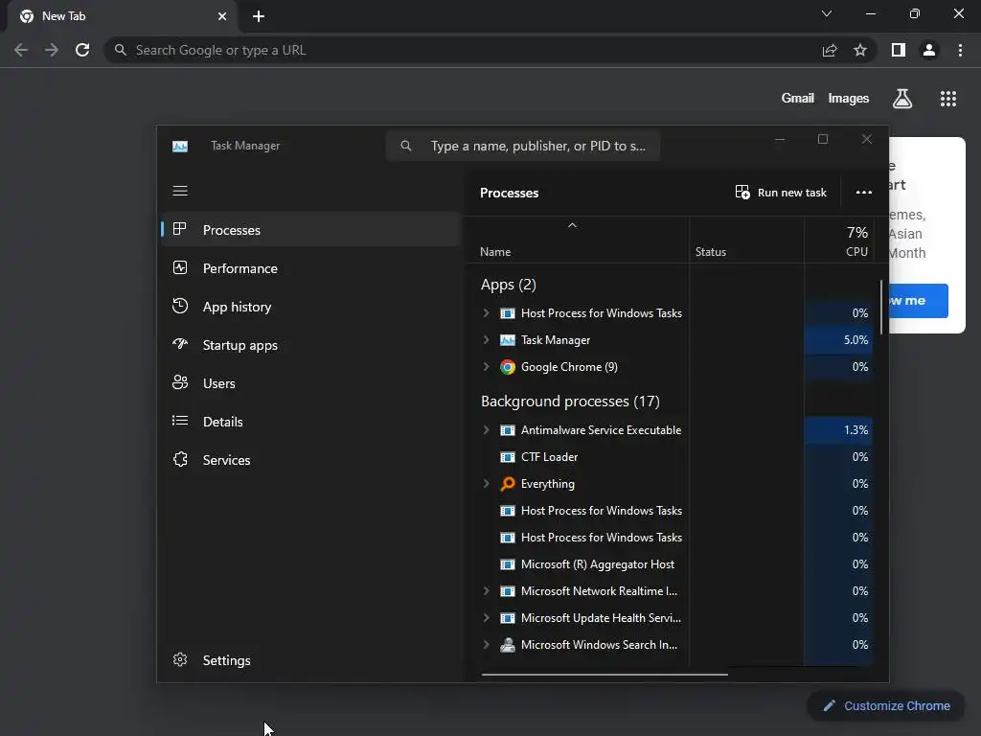Click the Processes grid icon in sidebar
Image resolution: width=981 pixels, height=736 pixels.
click(x=180, y=229)
